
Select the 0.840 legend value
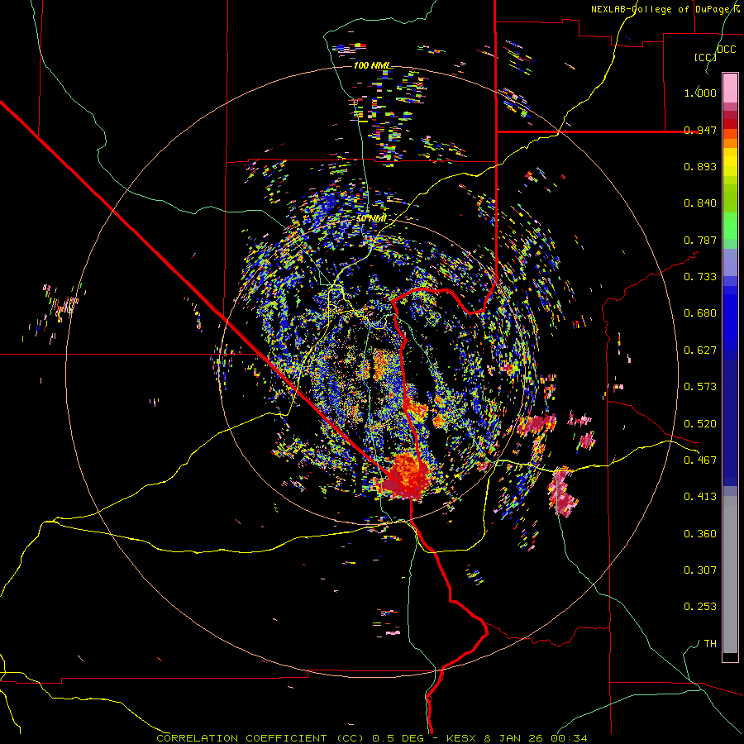click(x=700, y=203)
